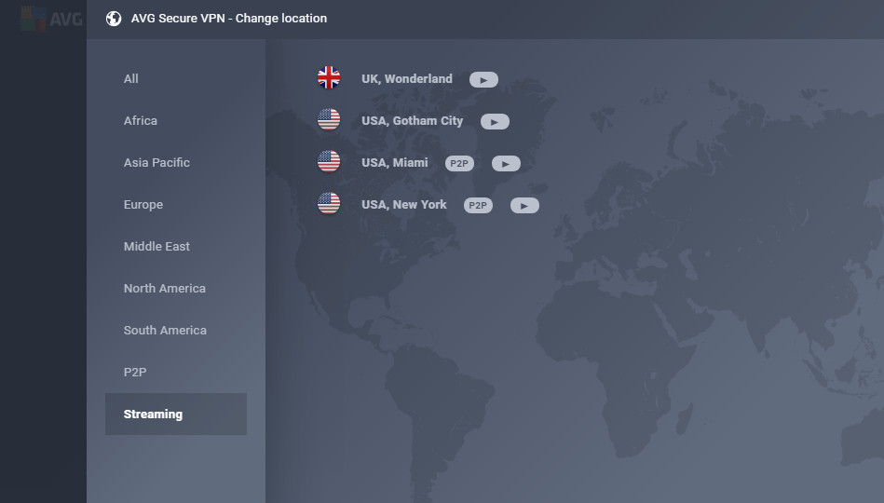884x503 pixels.
Task: Click the globe icon in the title bar
Action: point(114,19)
